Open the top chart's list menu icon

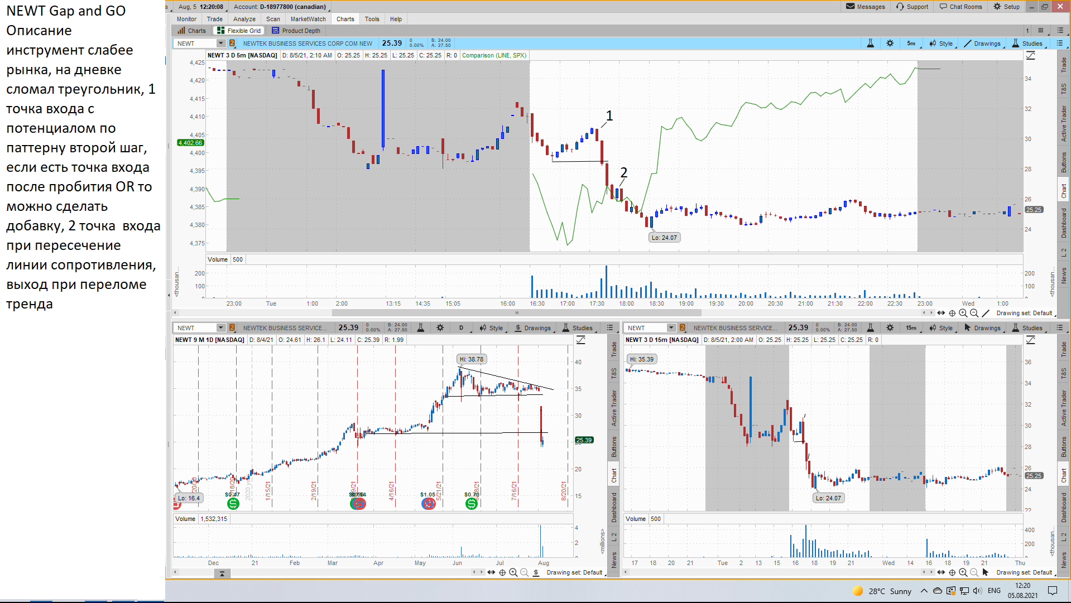point(1059,44)
